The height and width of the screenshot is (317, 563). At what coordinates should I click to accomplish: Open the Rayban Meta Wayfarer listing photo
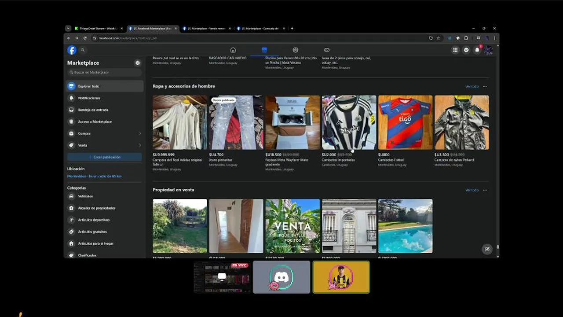point(292,122)
